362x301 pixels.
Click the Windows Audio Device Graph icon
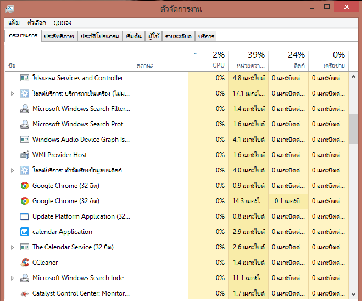pos(25,140)
